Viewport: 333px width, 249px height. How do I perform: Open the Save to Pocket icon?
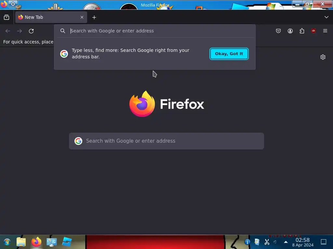pos(278,31)
